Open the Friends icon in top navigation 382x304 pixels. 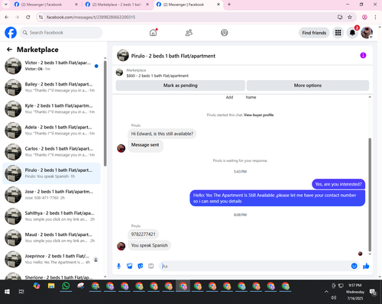coord(189,33)
